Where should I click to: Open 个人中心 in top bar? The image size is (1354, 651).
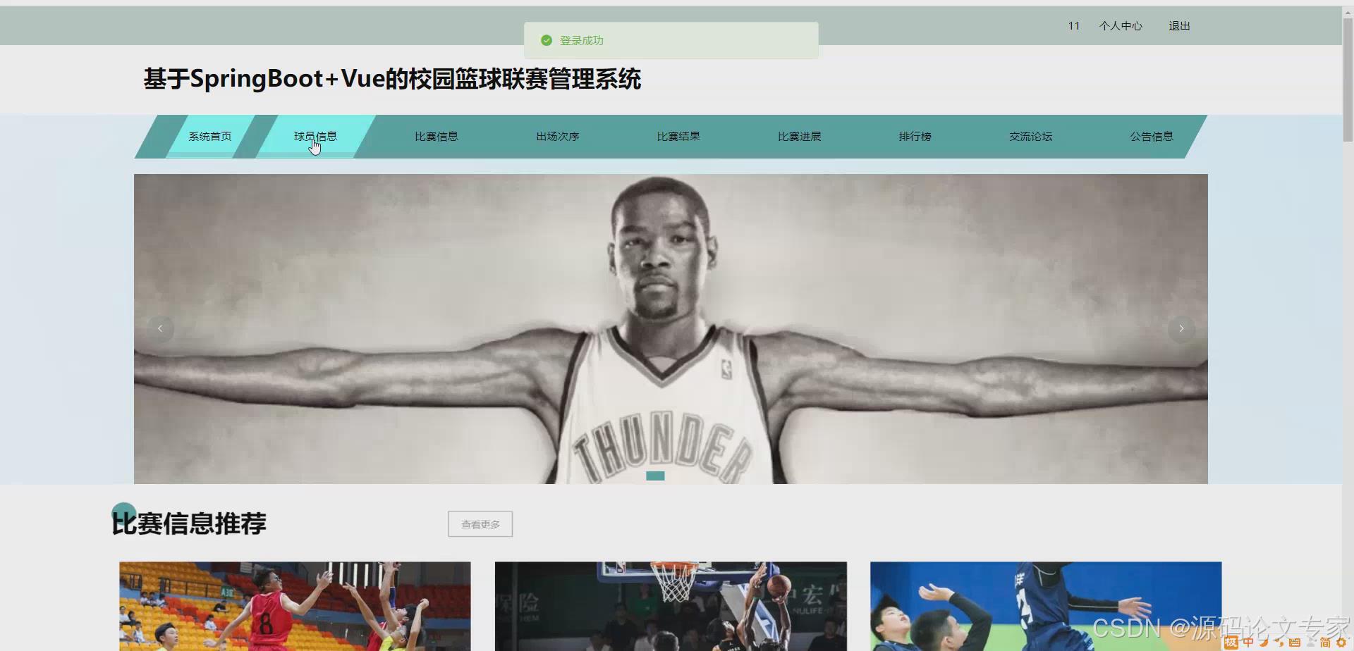(1121, 26)
